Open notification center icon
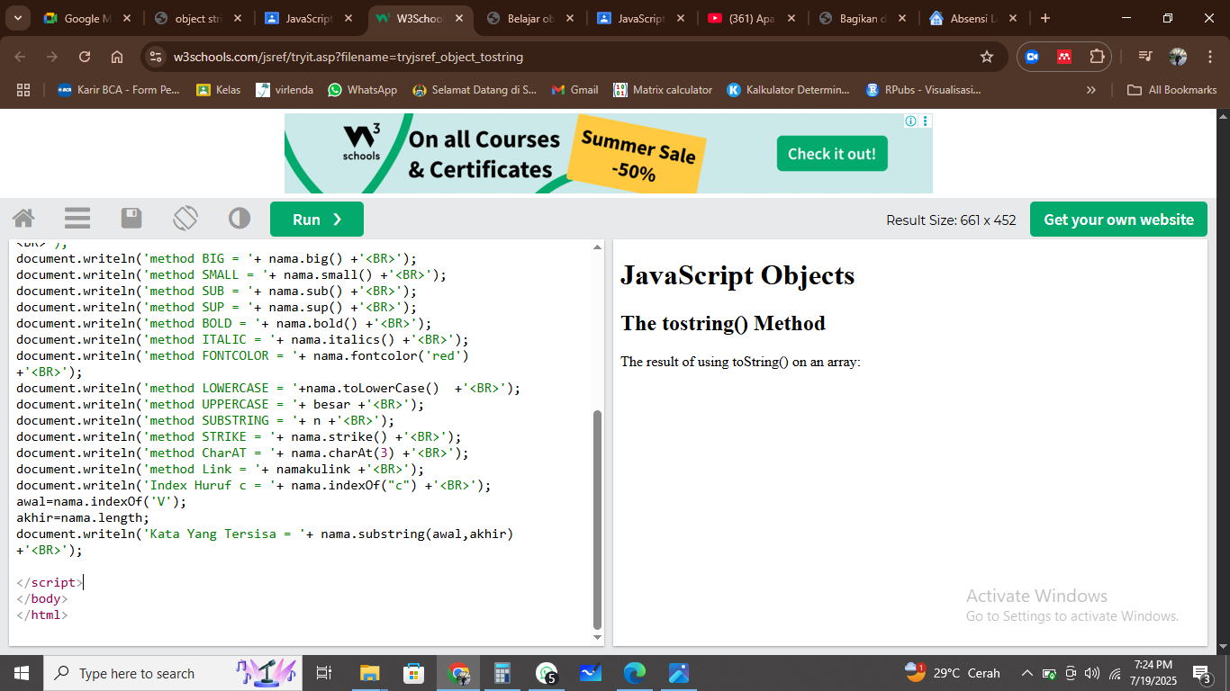Screen dimensions: 1230x691 coord(1201,673)
